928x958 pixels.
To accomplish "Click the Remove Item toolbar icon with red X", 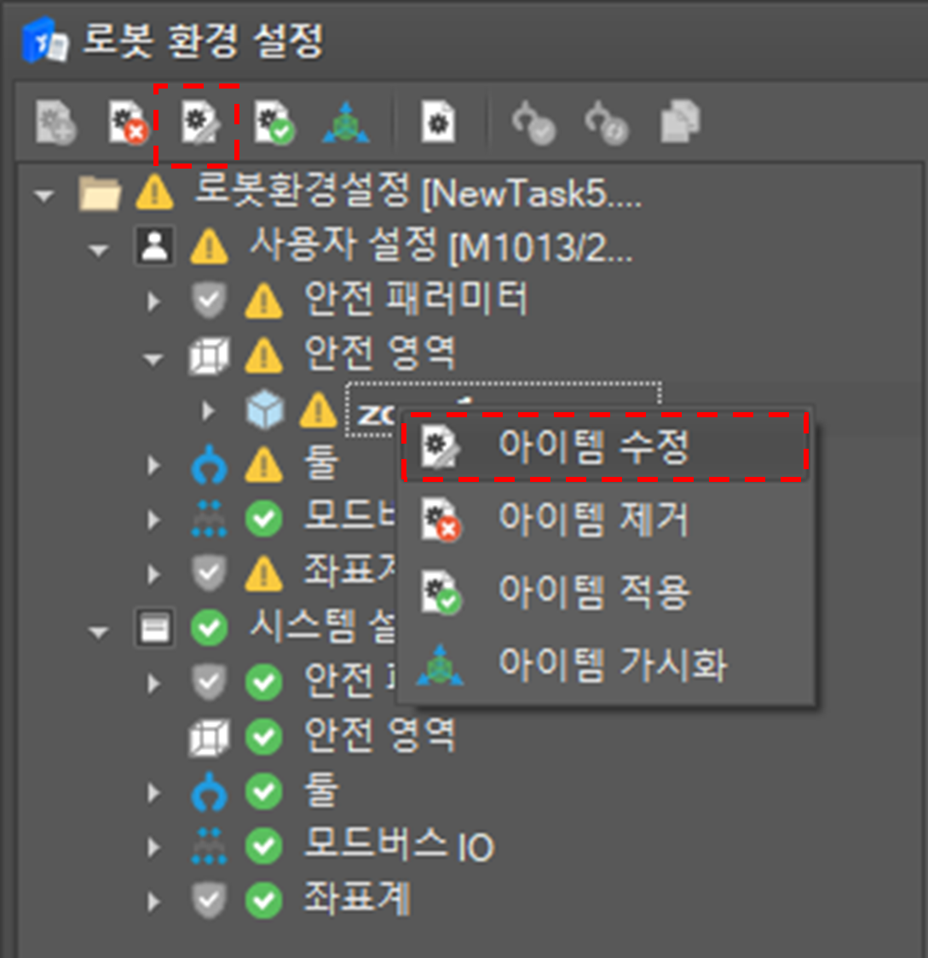I will point(127,123).
